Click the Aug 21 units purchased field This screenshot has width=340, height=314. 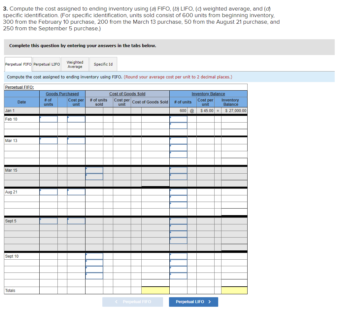[48, 192]
